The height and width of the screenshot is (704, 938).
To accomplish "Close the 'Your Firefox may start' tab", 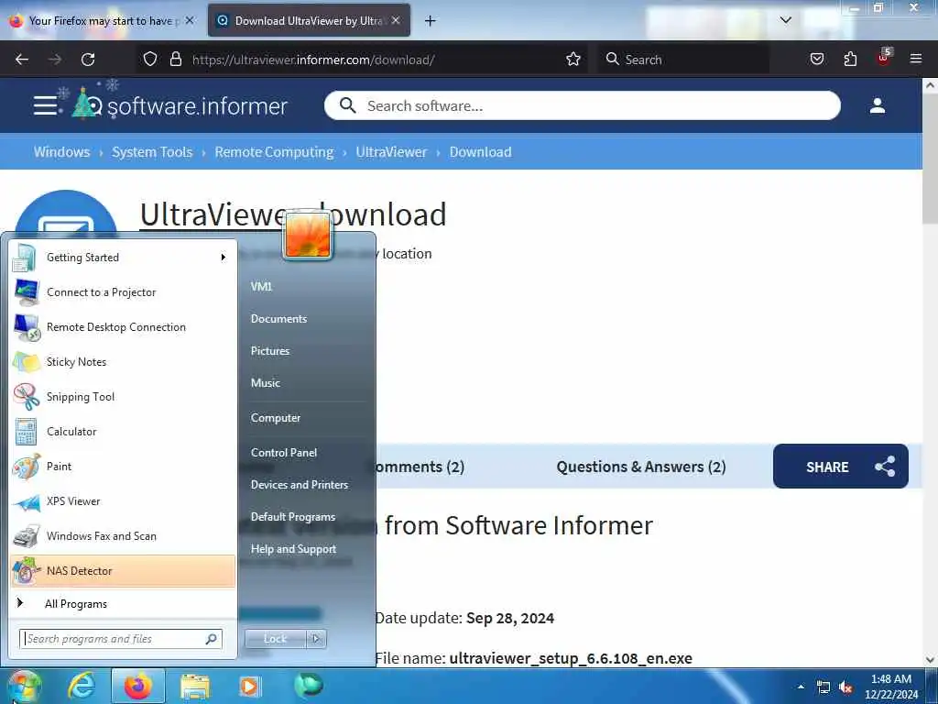I will point(190,20).
